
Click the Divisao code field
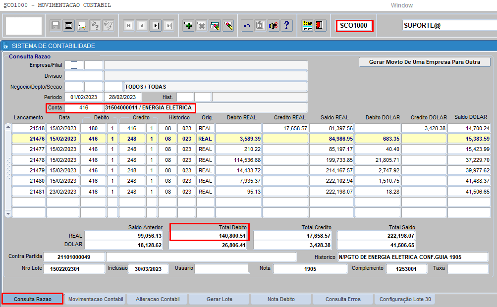point(84,76)
